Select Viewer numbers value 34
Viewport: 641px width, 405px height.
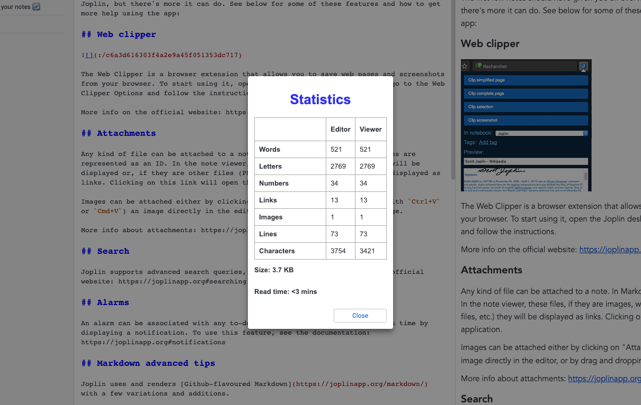point(363,183)
